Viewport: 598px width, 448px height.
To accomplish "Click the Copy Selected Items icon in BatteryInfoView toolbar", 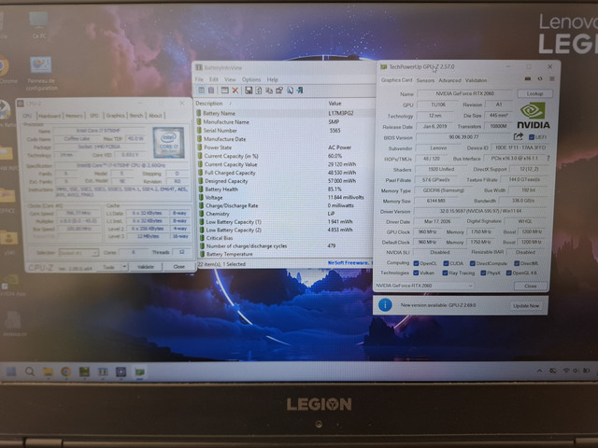I will pos(269,91).
